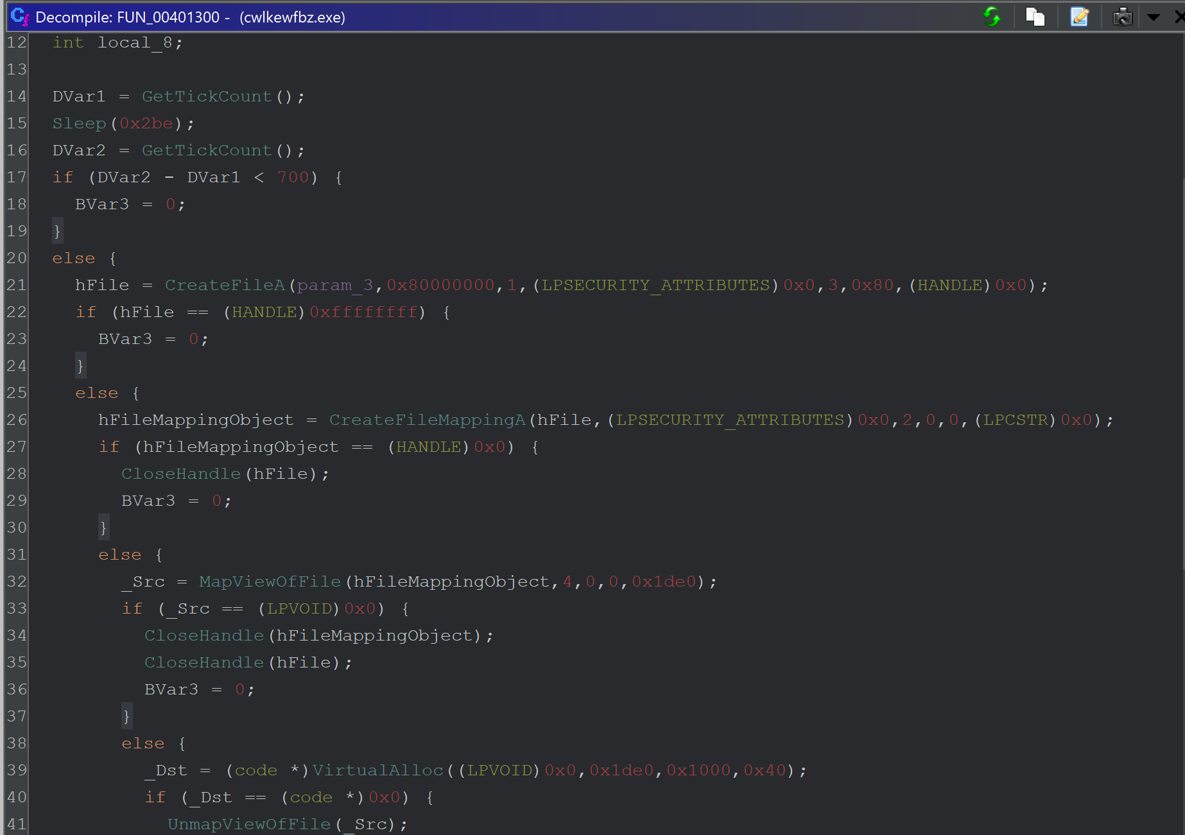Screen dimensions: 1185x835
Task: Click LPSECURITY_ATTRIBUTES cast on line 26
Action: point(730,420)
